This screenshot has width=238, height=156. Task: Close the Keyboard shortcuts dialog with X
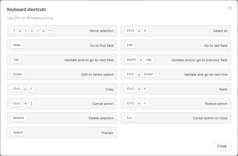[x=230, y=8]
